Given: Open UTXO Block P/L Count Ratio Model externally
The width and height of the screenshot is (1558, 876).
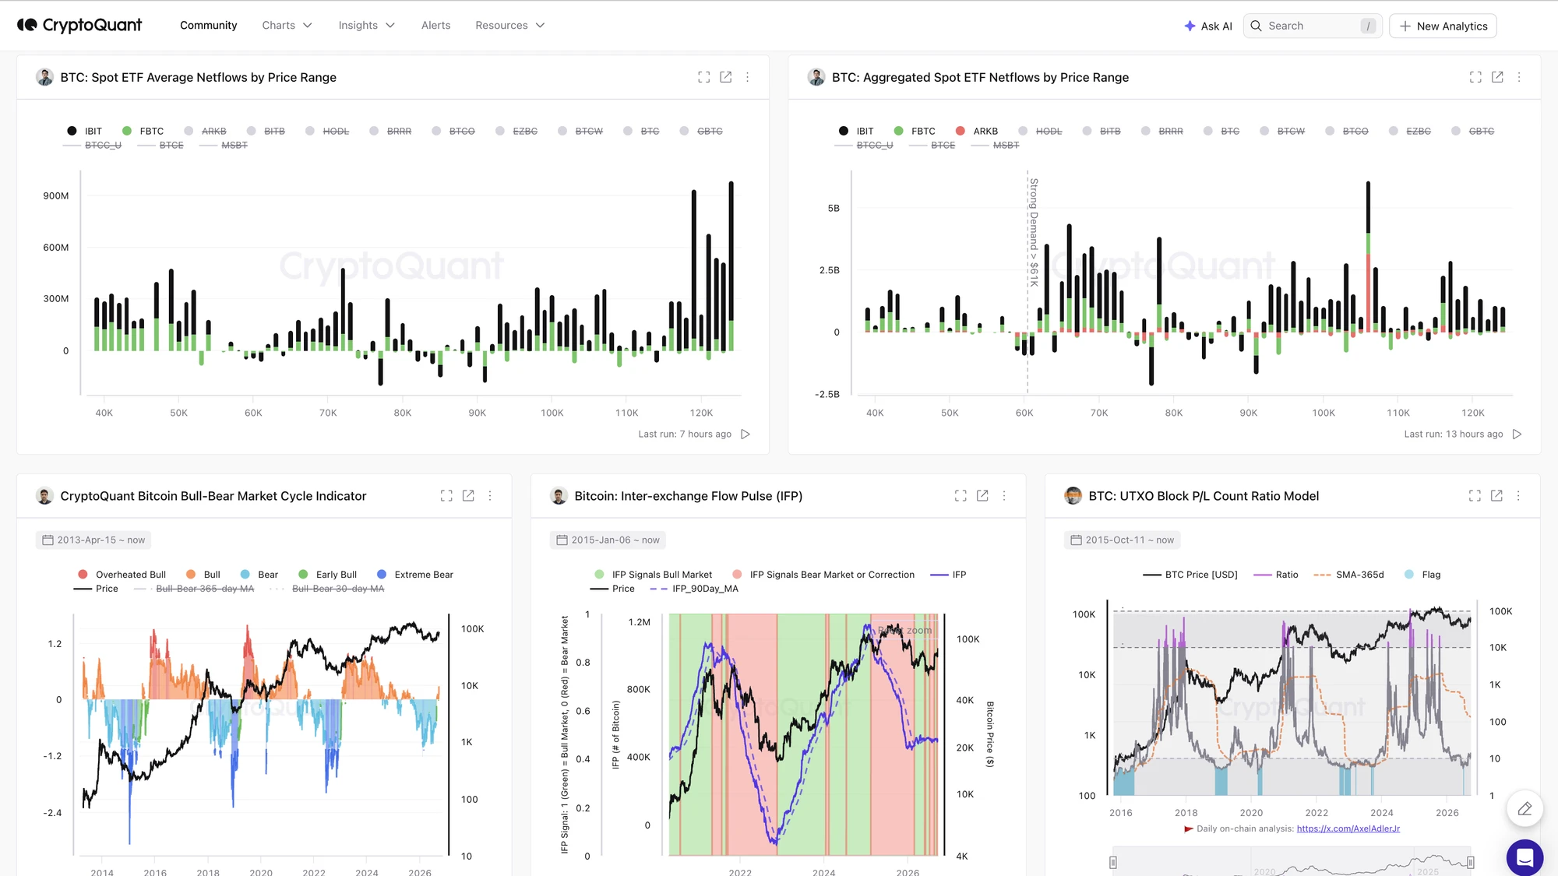Looking at the screenshot, I should pos(1496,496).
